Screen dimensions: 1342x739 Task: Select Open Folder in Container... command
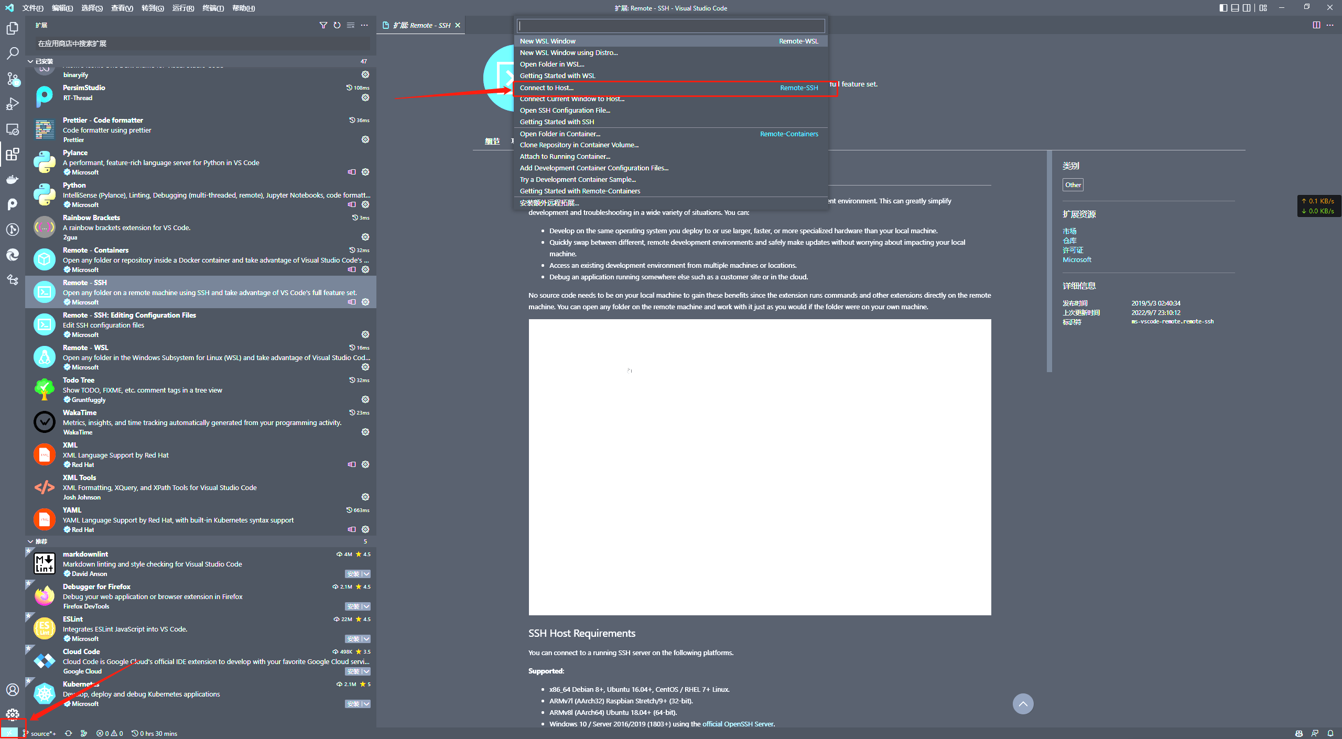[x=670, y=134]
